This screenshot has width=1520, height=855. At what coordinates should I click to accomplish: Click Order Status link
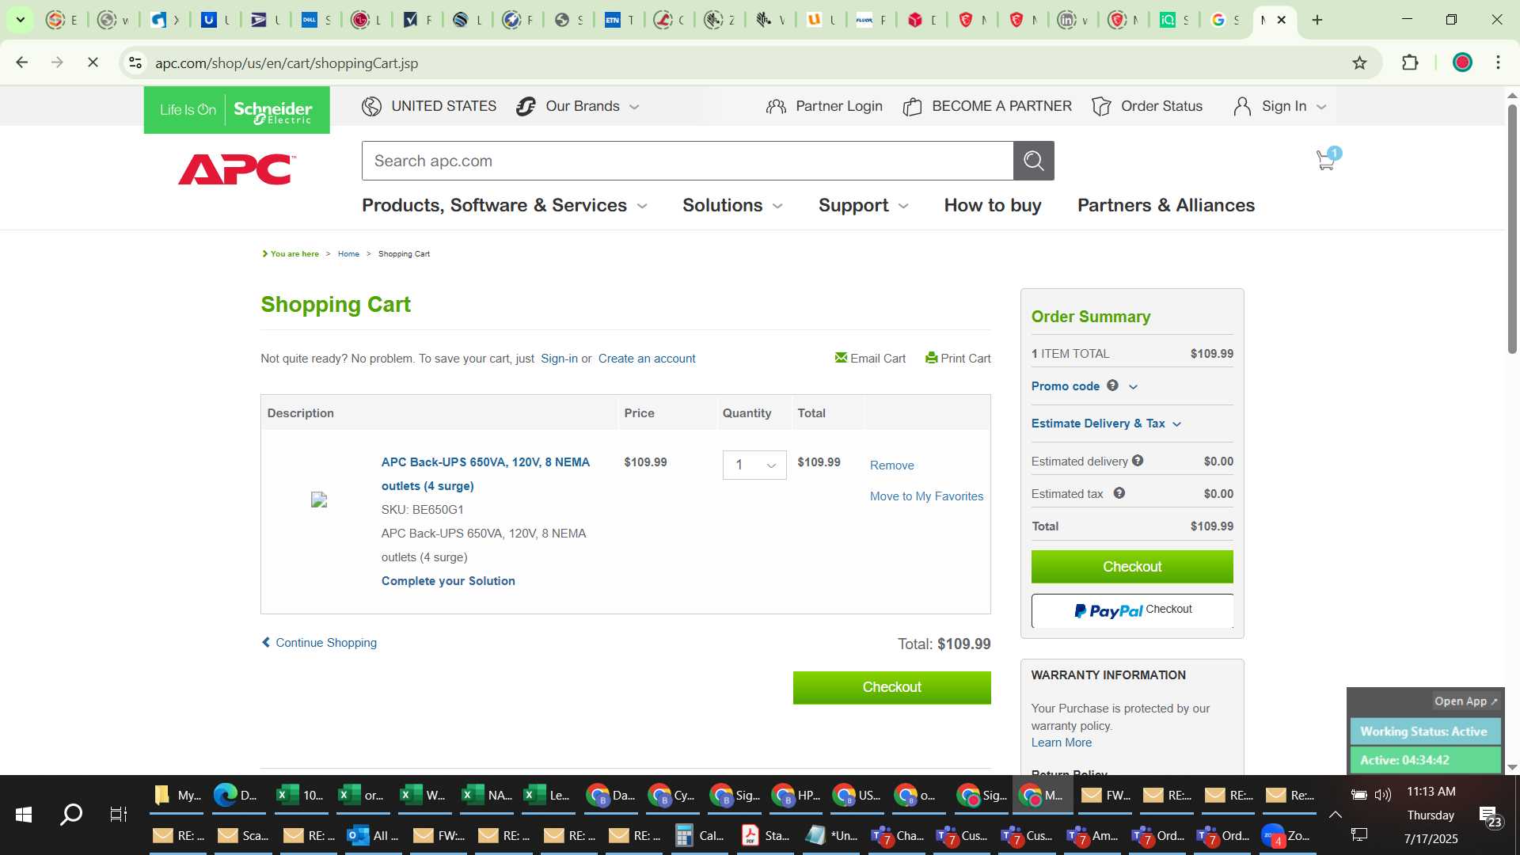(1147, 106)
